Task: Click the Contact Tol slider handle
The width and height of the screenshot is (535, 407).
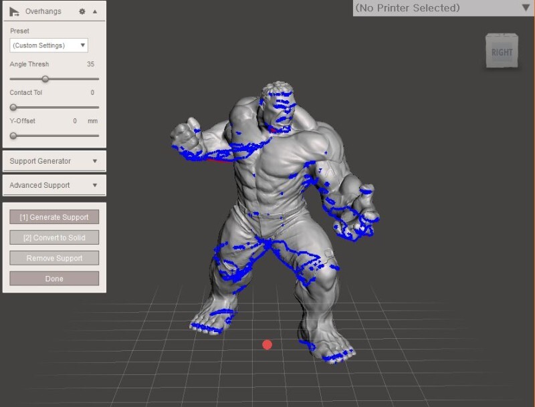Action: (13, 108)
